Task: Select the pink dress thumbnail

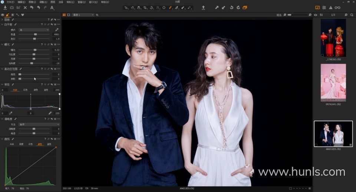Action: (x=333, y=82)
